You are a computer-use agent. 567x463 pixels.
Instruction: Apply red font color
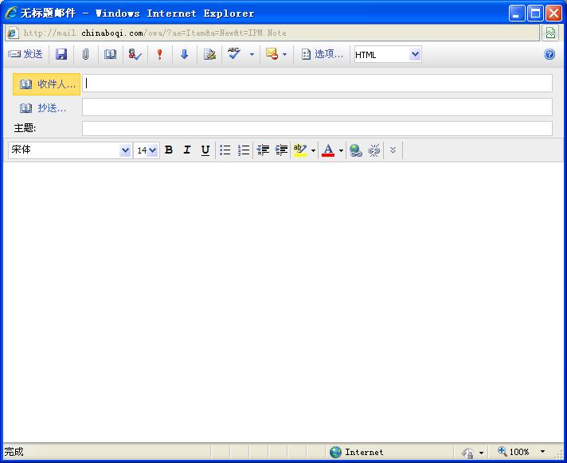(x=328, y=150)
